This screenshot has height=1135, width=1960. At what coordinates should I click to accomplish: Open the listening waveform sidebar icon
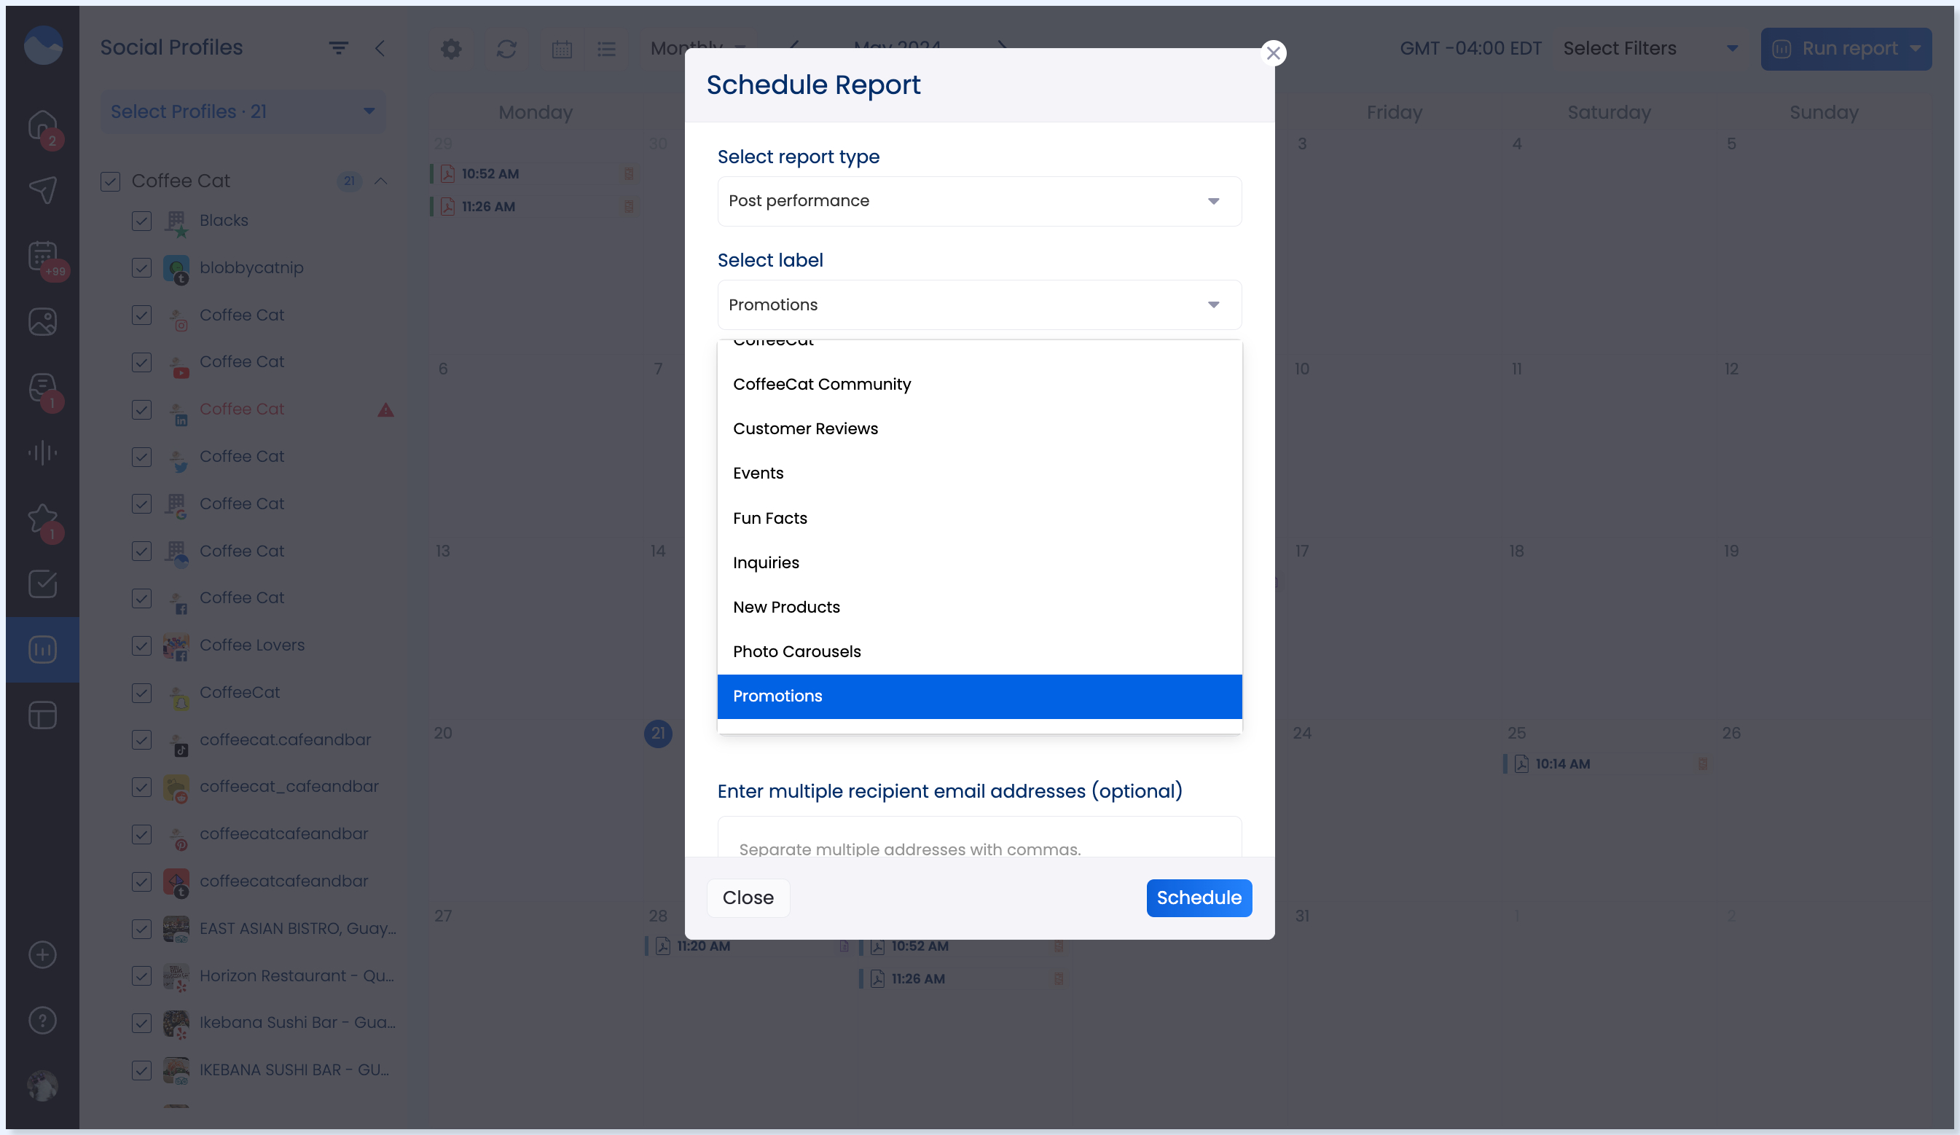point(43,452)
